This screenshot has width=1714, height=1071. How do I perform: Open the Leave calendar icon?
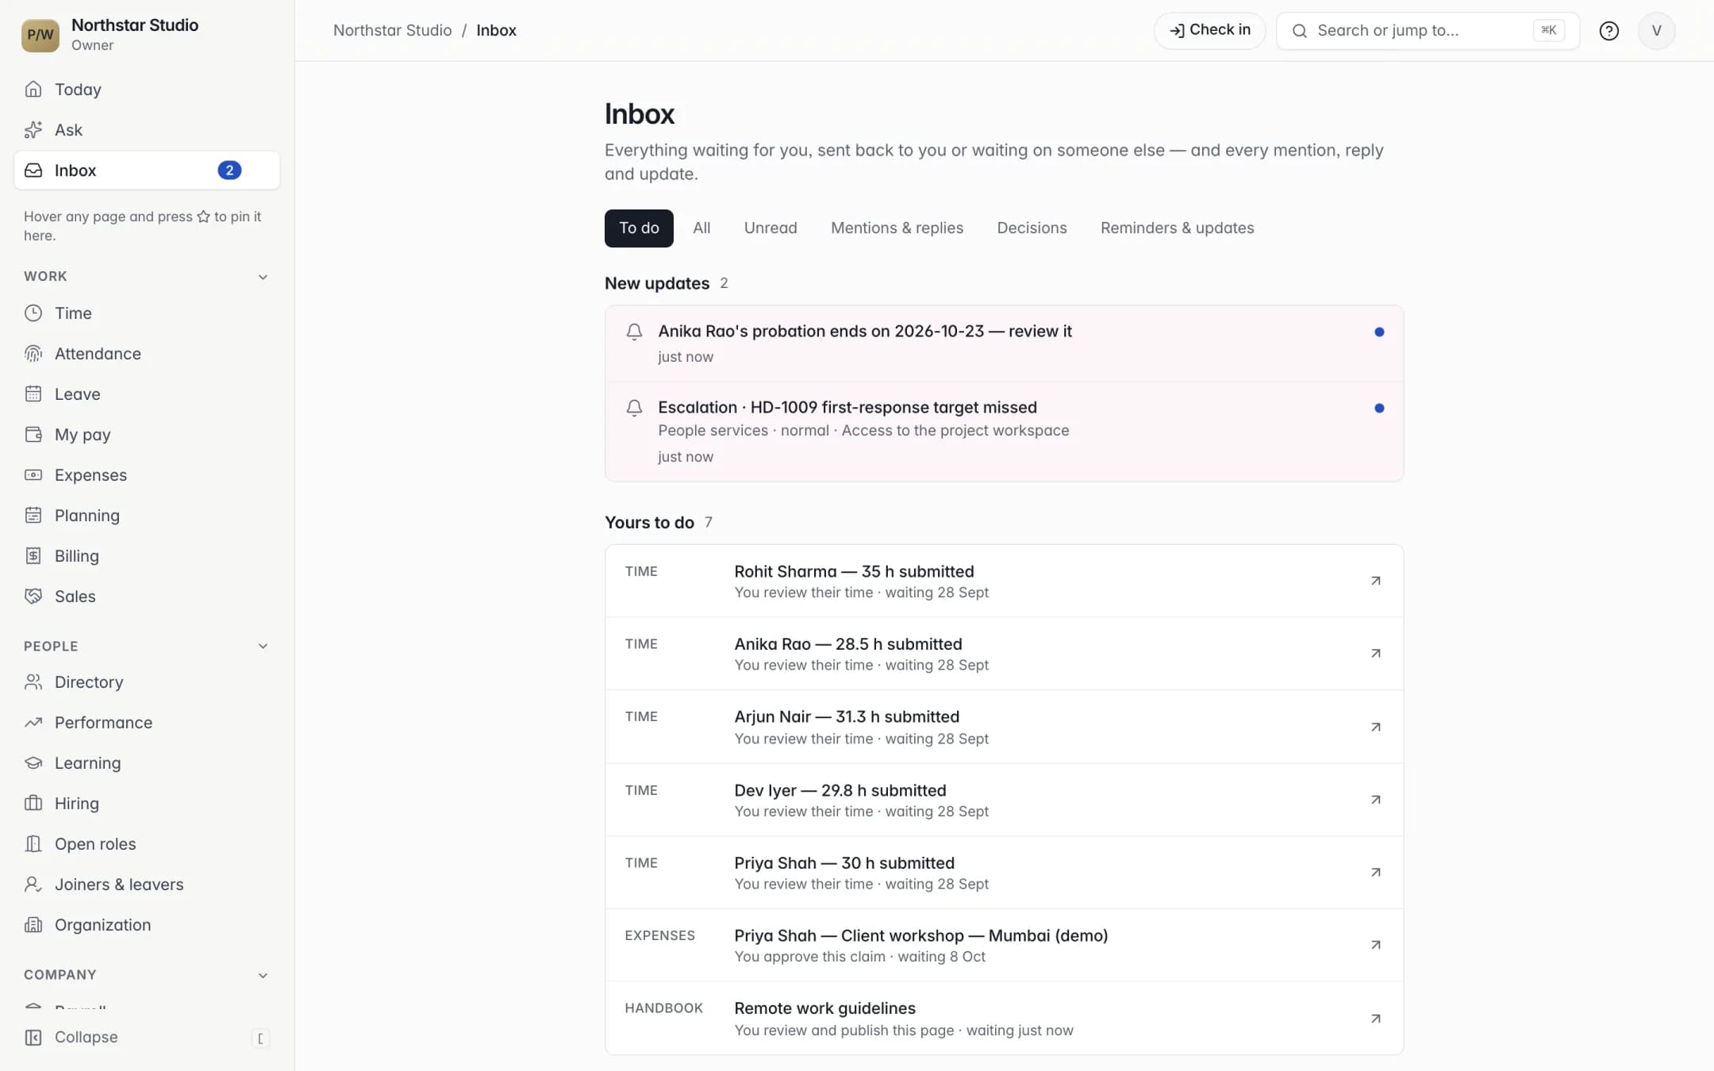[x=33, y=393]
